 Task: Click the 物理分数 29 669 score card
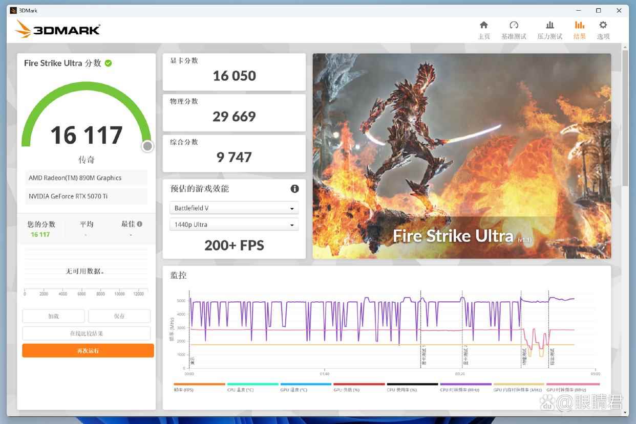(234, 113)
